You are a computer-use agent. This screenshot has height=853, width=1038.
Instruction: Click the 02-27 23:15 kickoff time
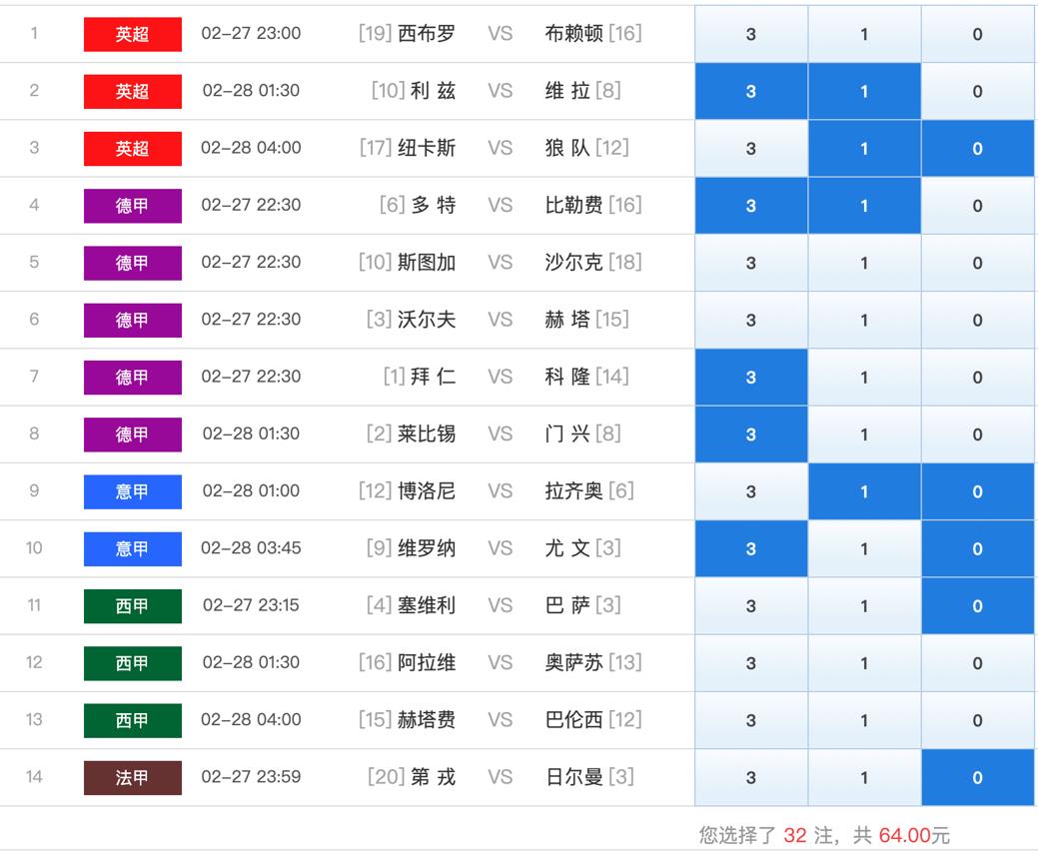(x=251, y=605)
